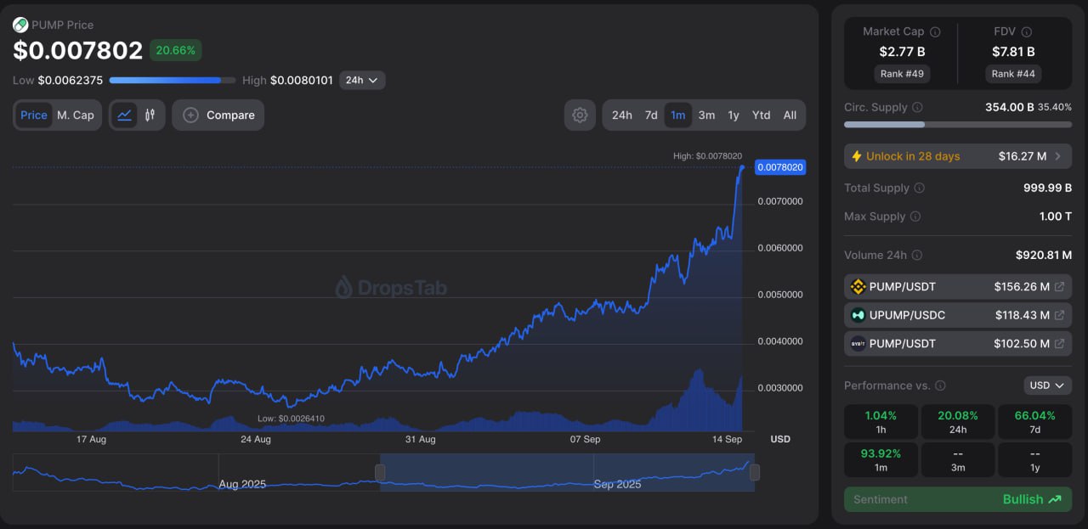The width and height of the screenshot is (1088, 529).
Task: Click the 20.66% change badge
Action: [175, 50]
